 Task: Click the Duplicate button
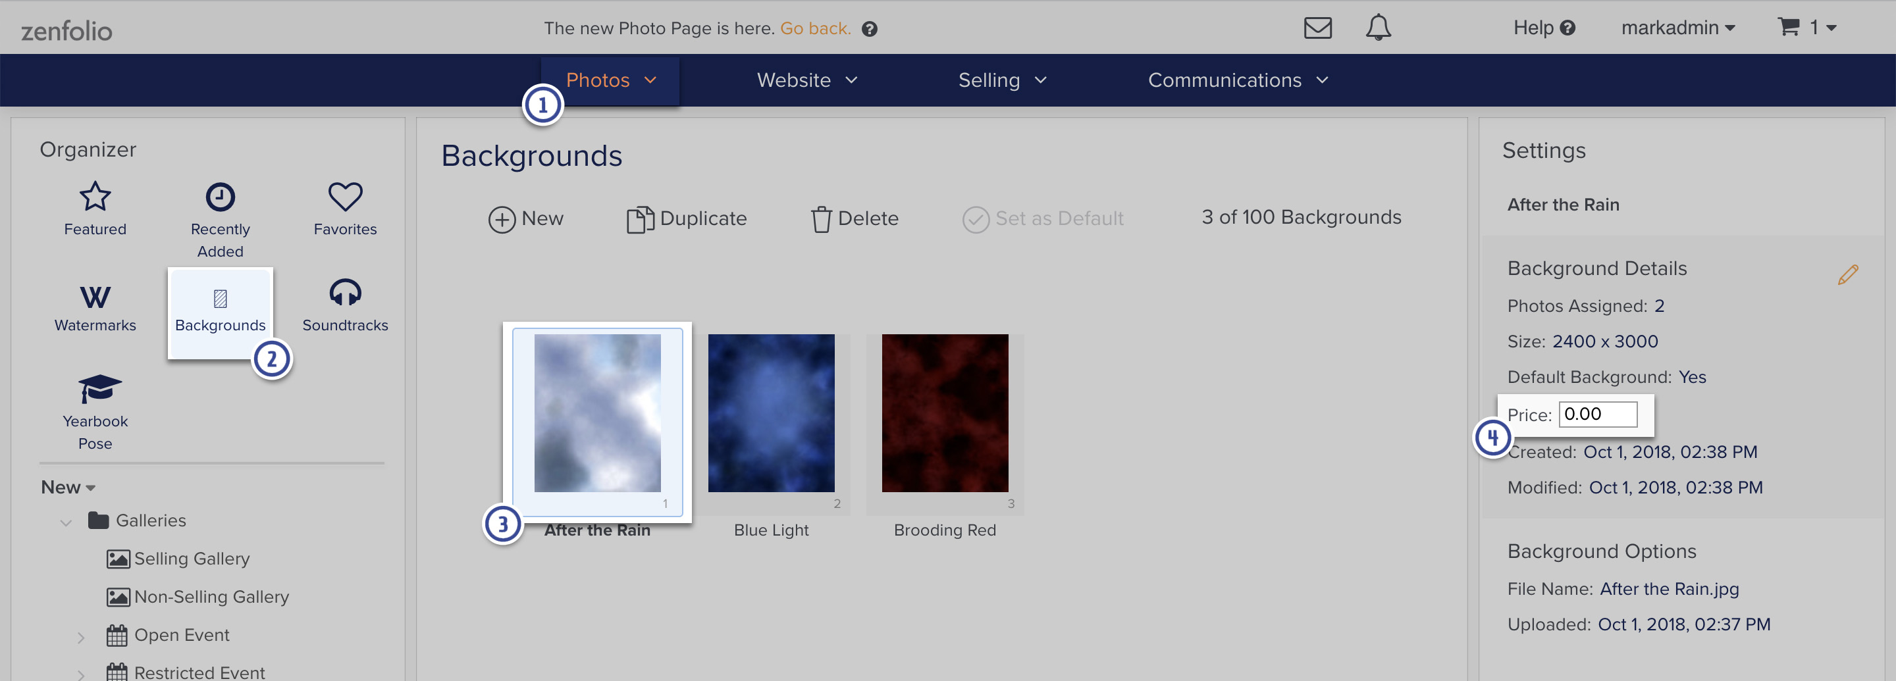click(686, 218)
